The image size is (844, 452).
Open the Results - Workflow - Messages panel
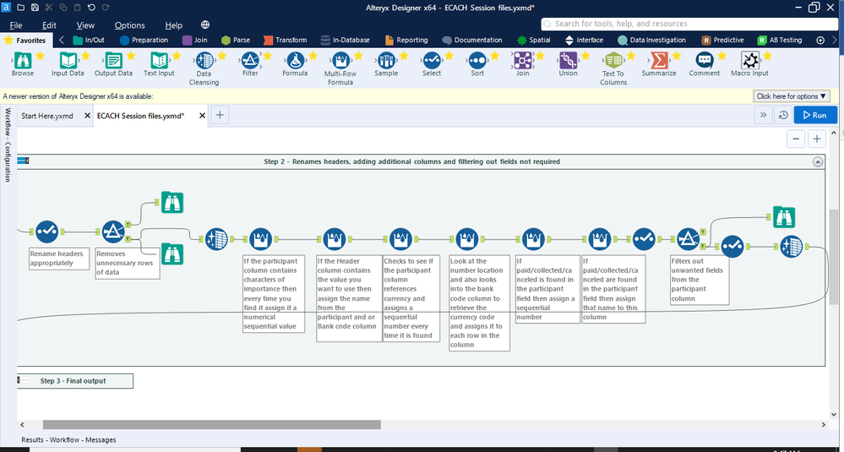point(68,439)
